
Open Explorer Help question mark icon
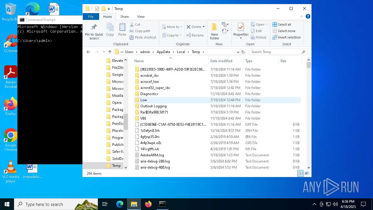pos(308,17)
